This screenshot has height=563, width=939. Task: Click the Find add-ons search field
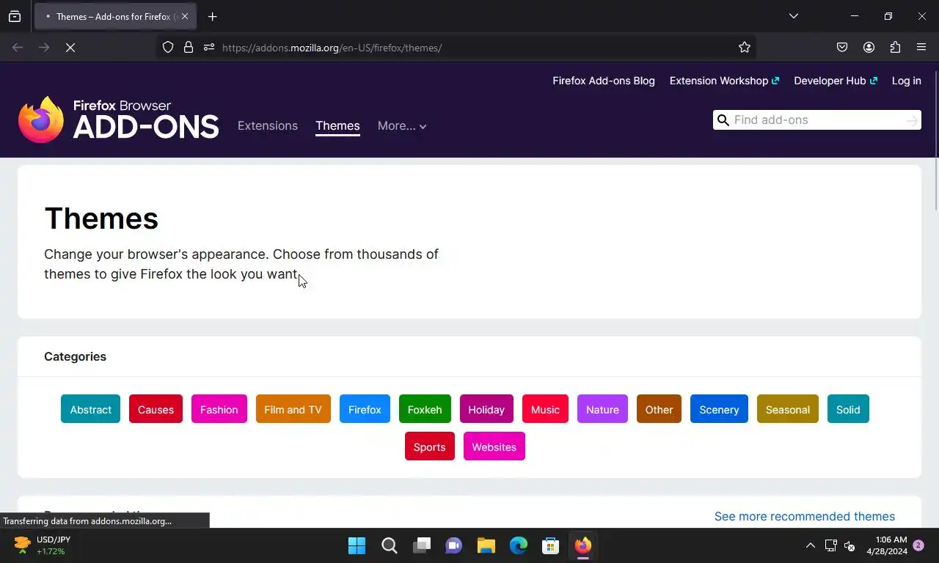818,120
